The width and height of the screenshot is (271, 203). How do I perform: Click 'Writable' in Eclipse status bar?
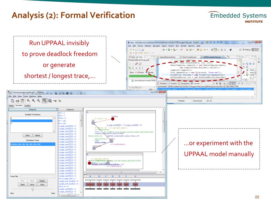pos(181,101)
